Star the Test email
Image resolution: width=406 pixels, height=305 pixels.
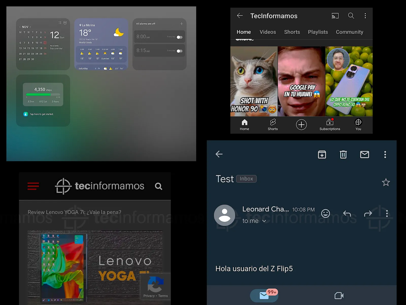(x=386, y=182)
